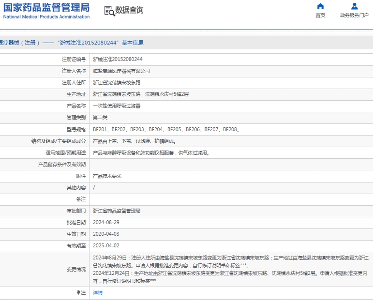
Task: Click model specs BF201、BF202 row value
Action: coord(166,130)
